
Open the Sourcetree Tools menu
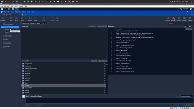tap(29, 12)
